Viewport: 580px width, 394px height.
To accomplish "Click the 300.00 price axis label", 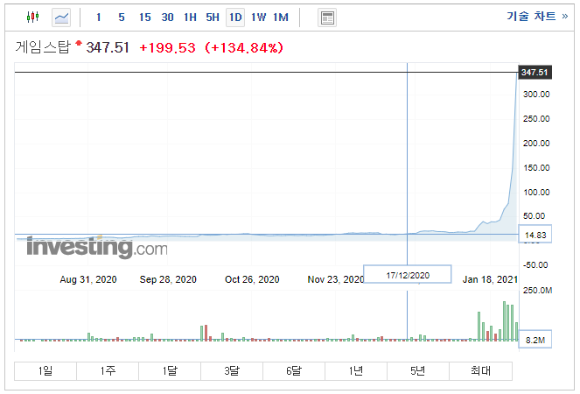I will click(536, 95).
